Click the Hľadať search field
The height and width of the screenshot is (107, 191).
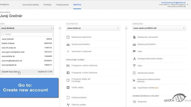click(x=27, y=34)
